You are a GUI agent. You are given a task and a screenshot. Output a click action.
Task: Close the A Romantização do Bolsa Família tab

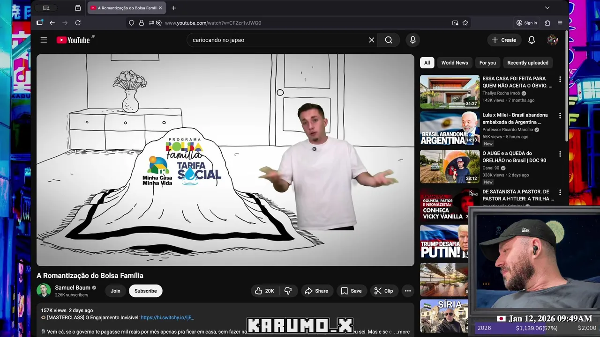pos(160,8)
